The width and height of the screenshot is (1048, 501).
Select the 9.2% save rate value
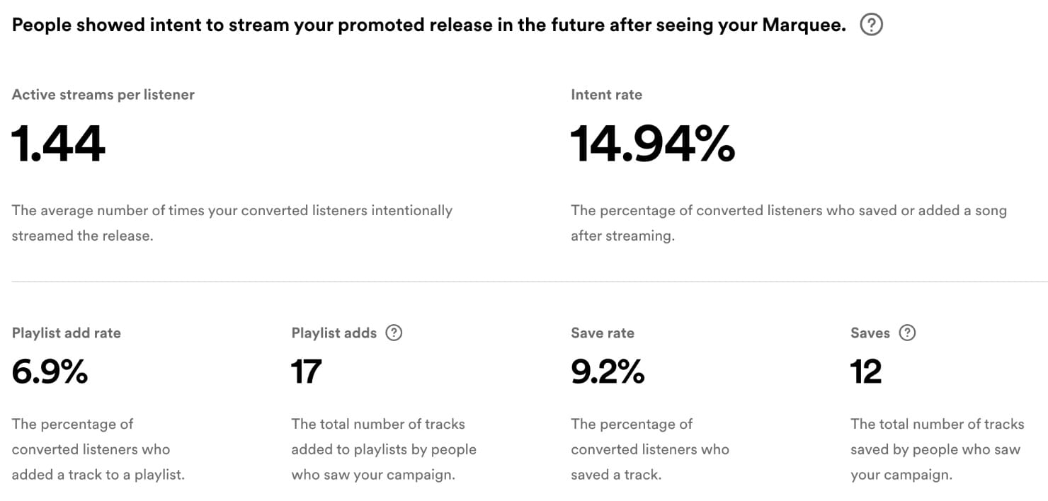tap(608, 372)
